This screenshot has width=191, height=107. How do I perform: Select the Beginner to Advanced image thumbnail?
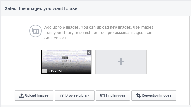click(x=66, y=62)
